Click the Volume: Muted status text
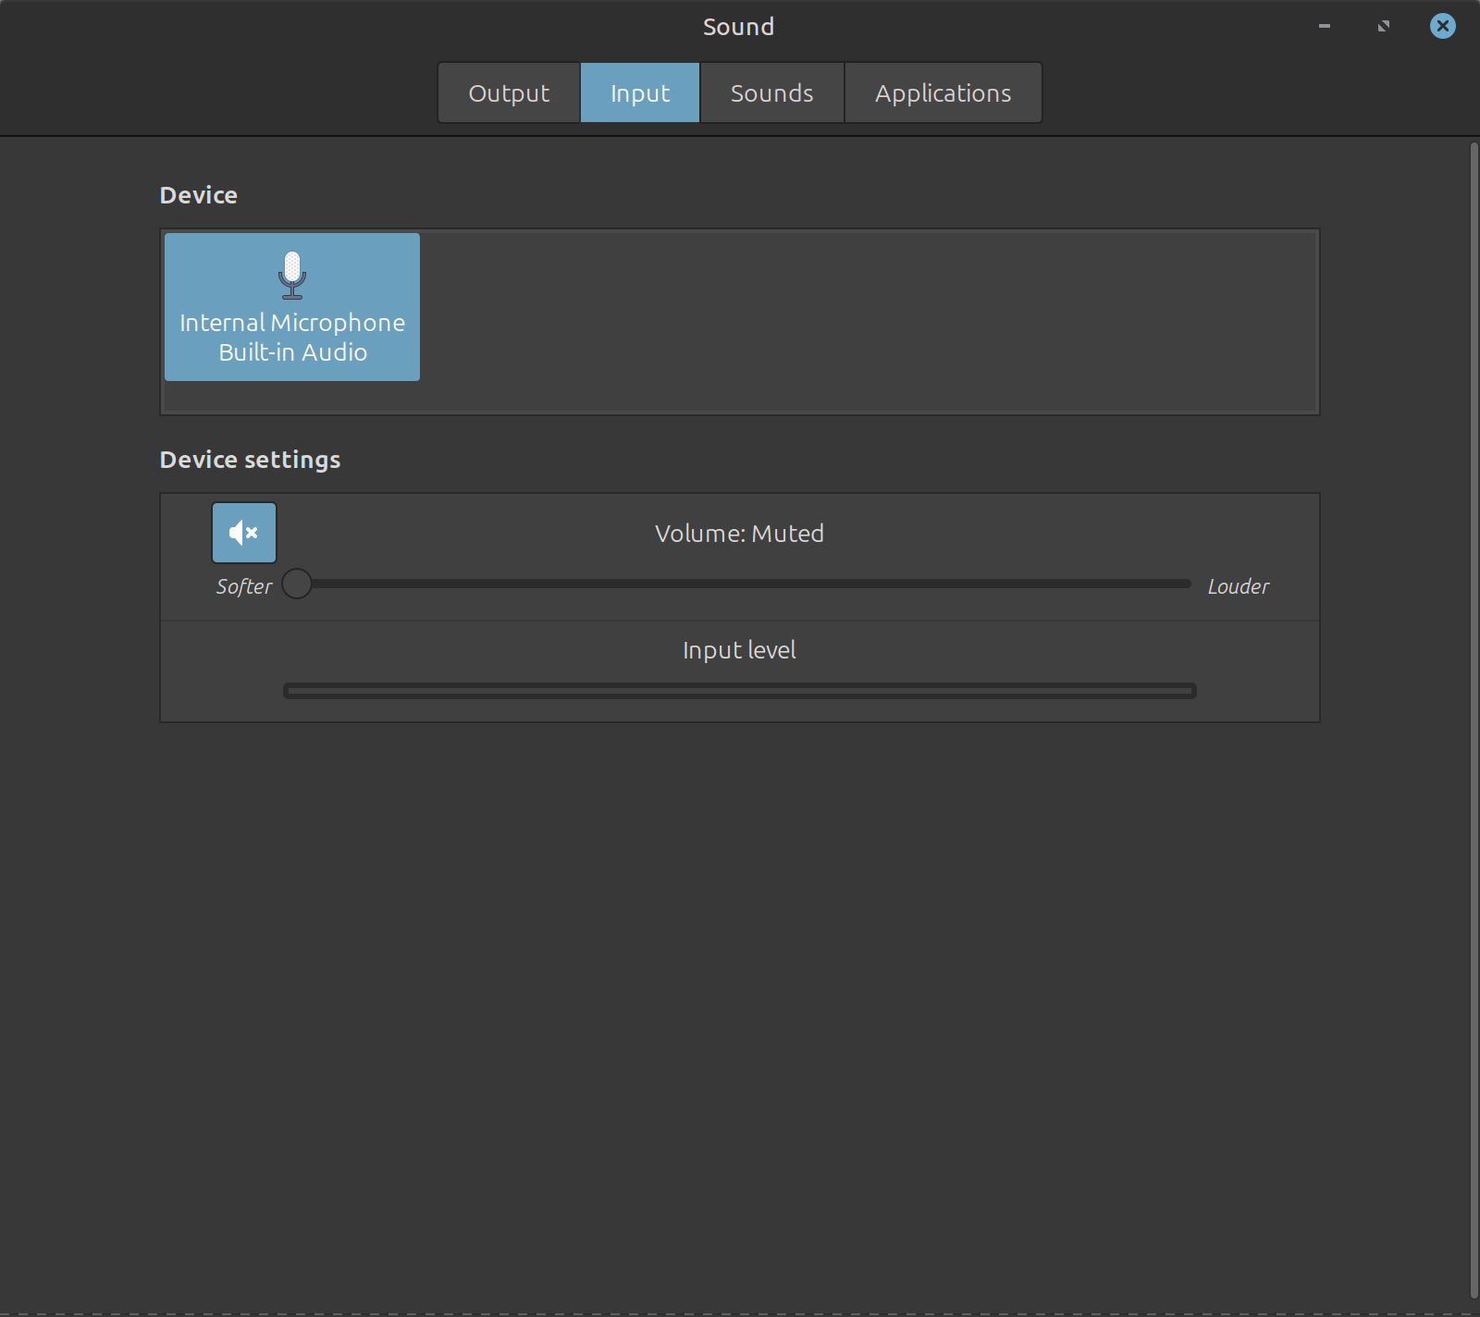 coord(739,534)
